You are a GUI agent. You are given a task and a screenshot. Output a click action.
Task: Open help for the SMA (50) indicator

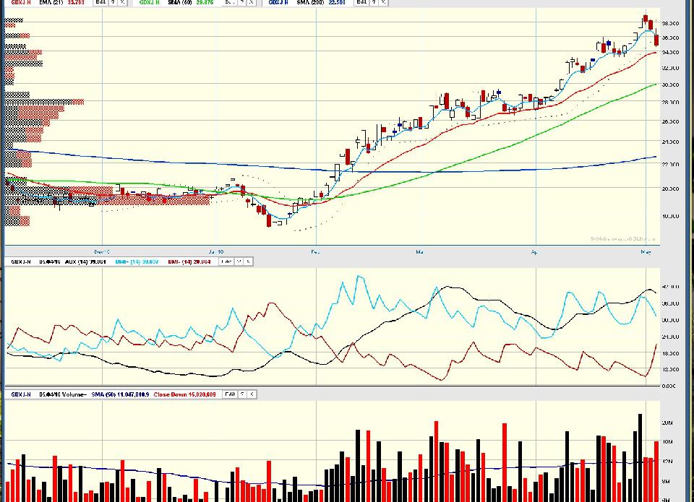tap(242, 3)
